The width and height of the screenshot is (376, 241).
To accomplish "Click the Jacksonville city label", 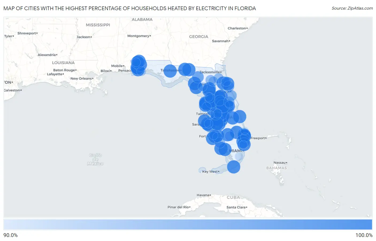I will (211, 72).
